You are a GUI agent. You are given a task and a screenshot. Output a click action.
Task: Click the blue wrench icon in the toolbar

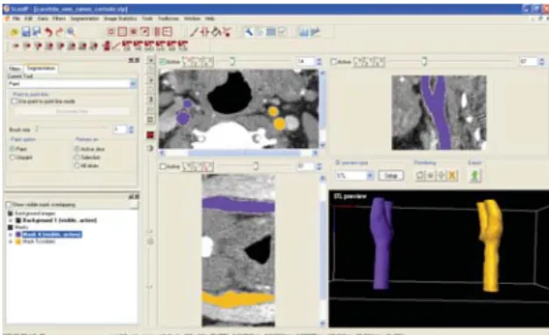tap(249, 32)
